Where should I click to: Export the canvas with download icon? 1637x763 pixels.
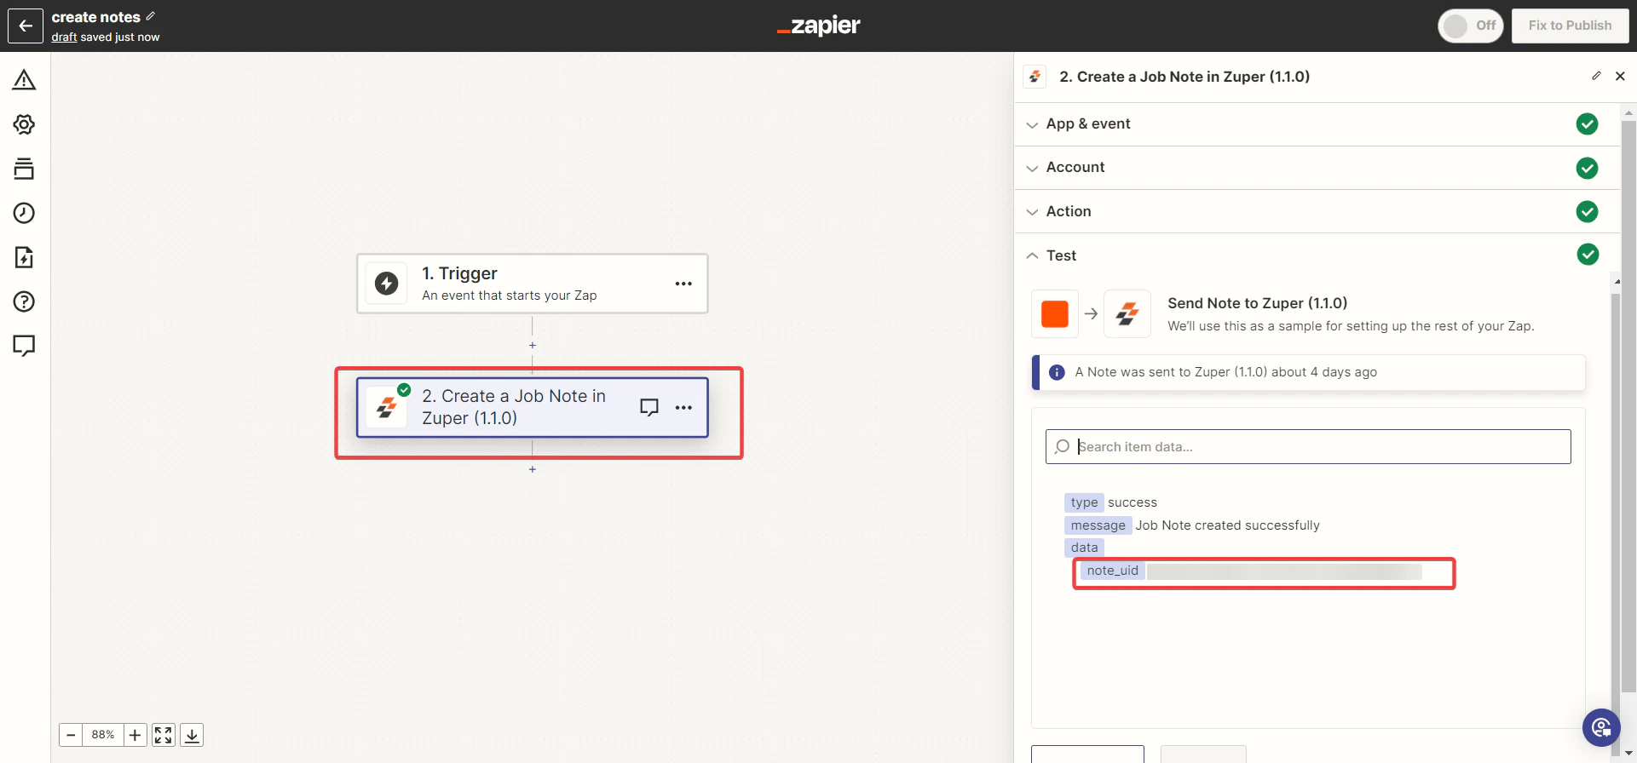(x=193, y=735)
